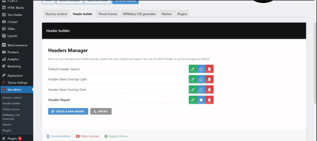
Task: Click the Header Base Overlap Light name
Action: coord(68,79)
